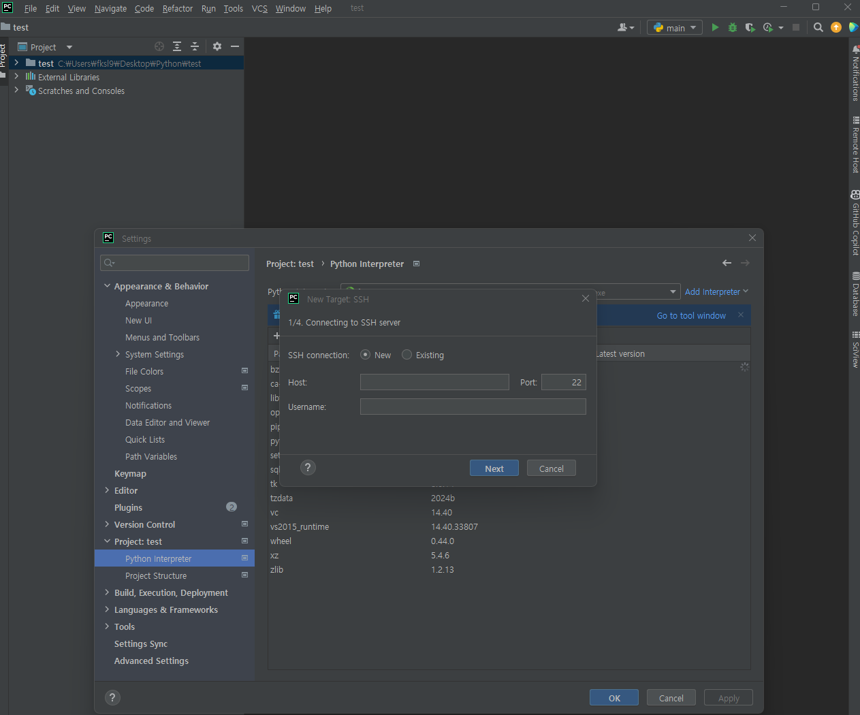Expand the Editor settings section
Viewport: 860px width, 715px height.
point(106,490)
